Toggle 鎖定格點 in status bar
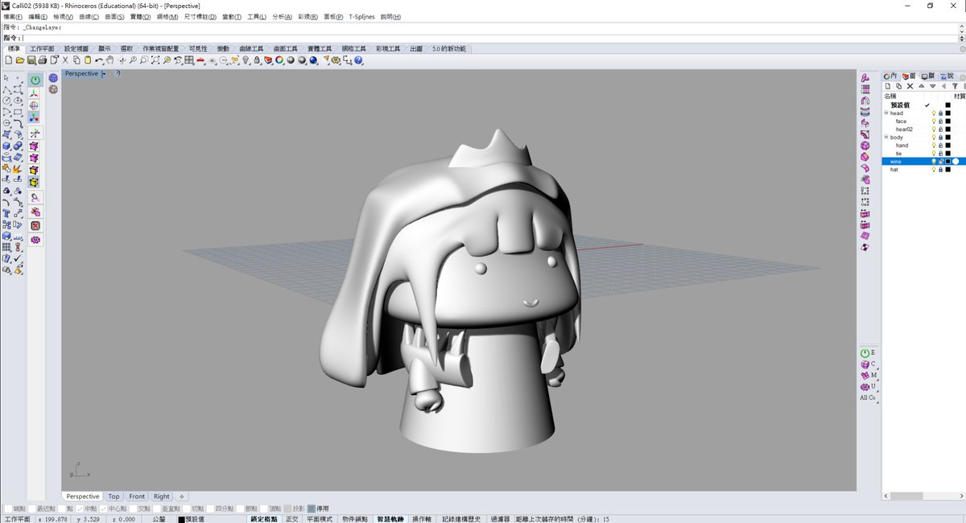The width and height of the screenshot is (966, 523). coord(264,519)
